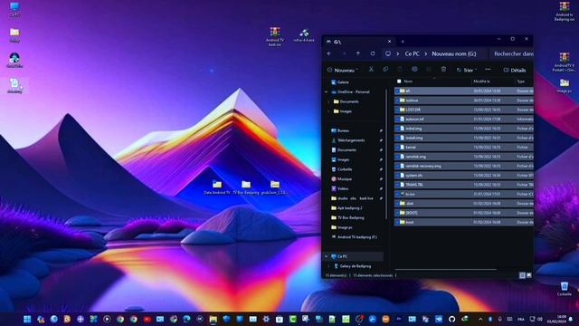Image resolution: width=579 pixels, height=326 pixels.
Task: Collapse the Ce PC tree node
Action: point(326,256)
